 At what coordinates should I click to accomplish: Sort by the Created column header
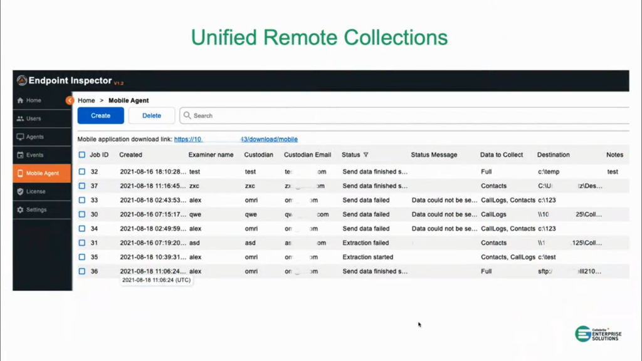pyautogui.click(x=130, y=155)
